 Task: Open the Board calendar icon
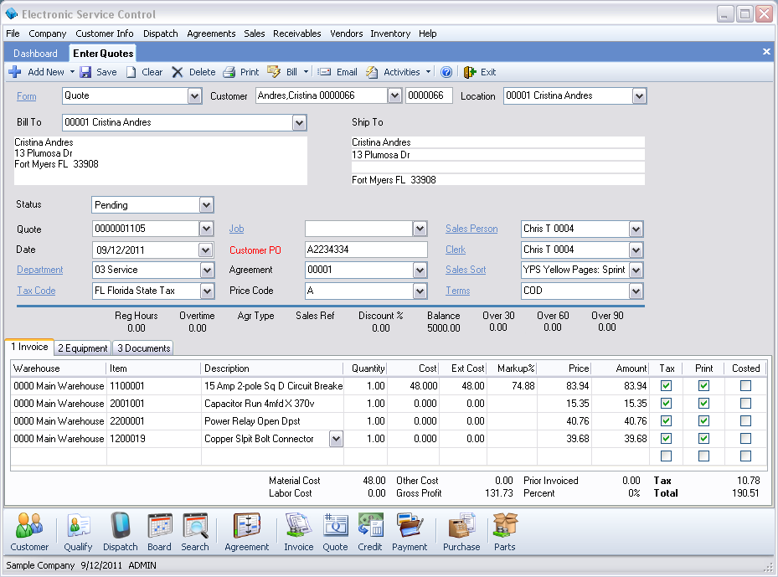tap(159, 531)
